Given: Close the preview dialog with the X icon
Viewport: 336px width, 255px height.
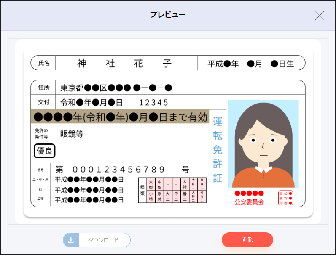Looking at the screenshot, I should coord(320,16).
